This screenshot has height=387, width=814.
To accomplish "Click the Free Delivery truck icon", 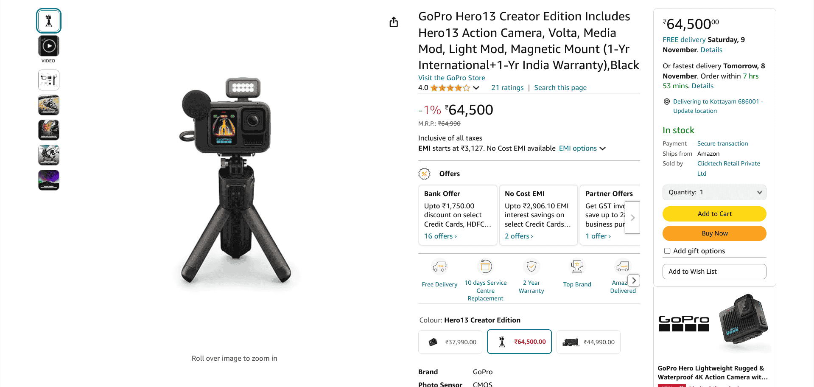I will click(439, 267).
